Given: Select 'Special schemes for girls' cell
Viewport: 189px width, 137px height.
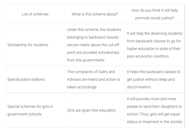Looking at the screenshot, I should click(x=35, y=110).
